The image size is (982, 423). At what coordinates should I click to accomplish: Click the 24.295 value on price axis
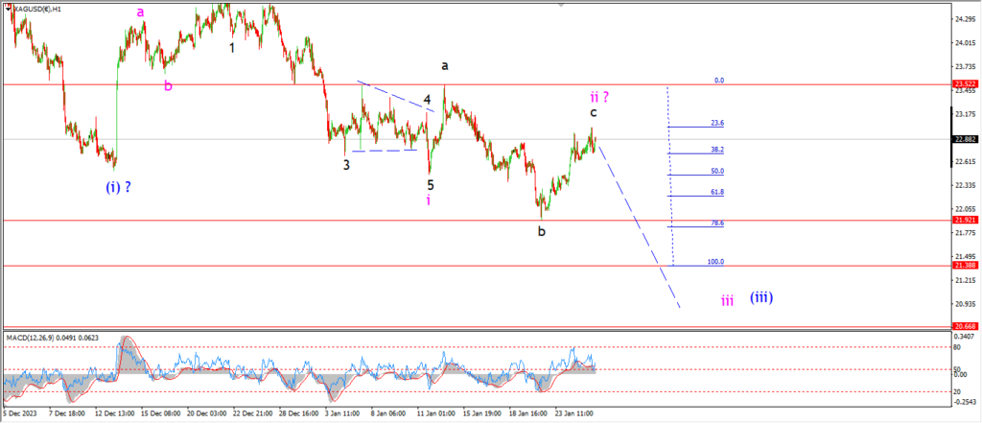[x=965, y=19]
